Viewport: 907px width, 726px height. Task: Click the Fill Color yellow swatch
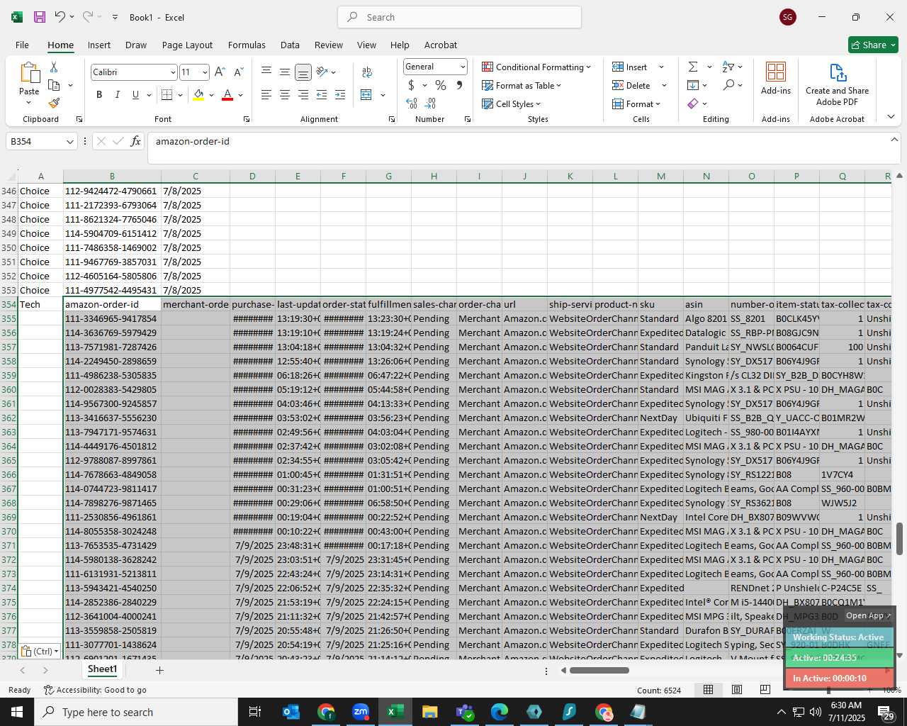[198, 94]
